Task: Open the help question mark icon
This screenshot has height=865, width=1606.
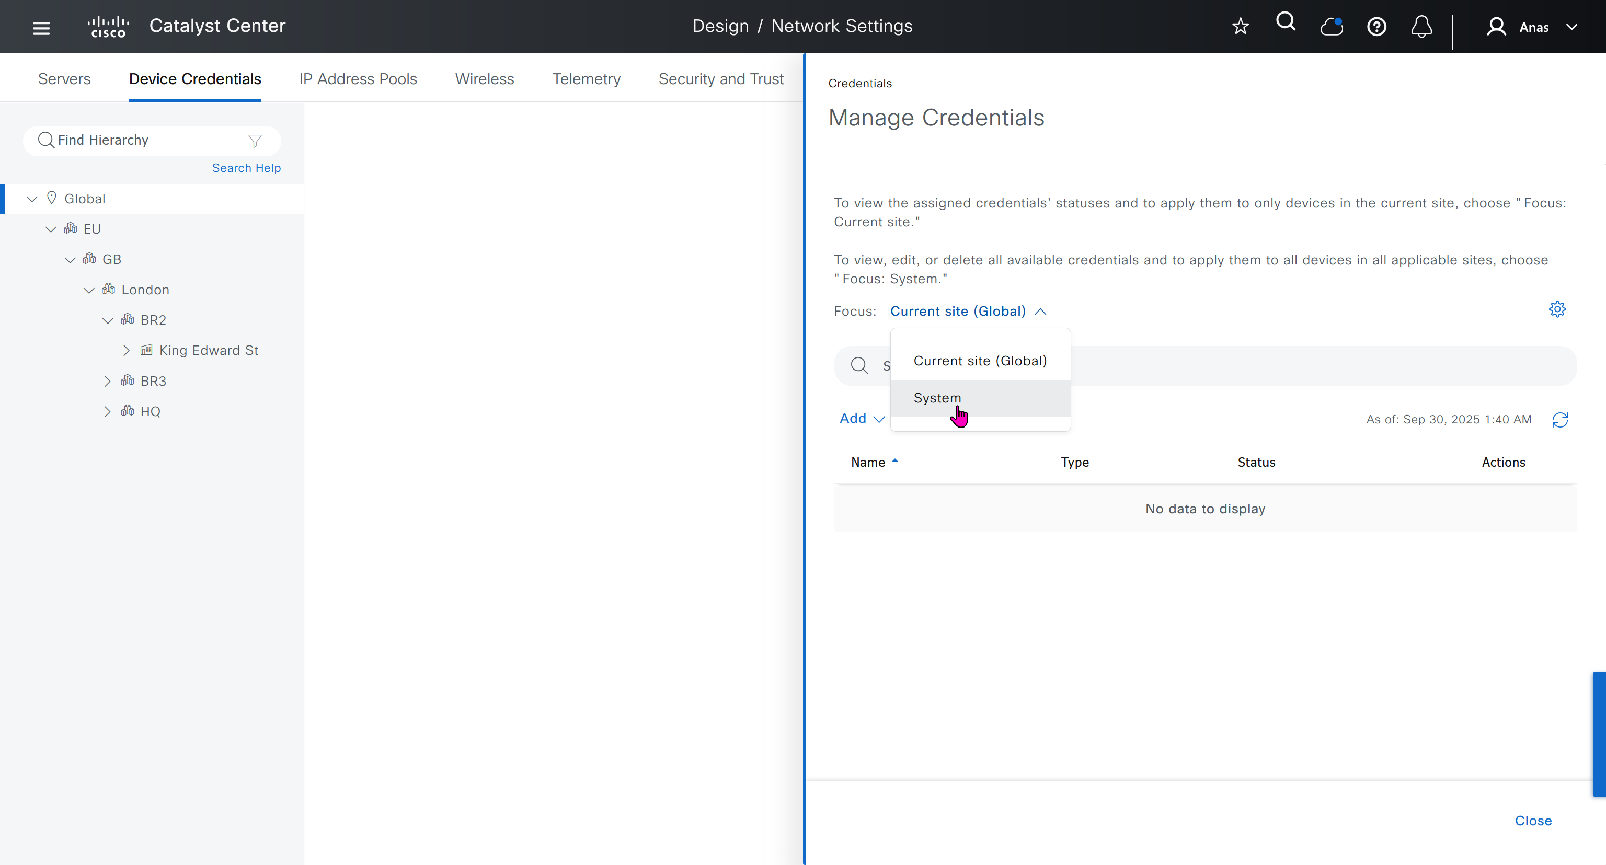Action: coord(1376,27)
